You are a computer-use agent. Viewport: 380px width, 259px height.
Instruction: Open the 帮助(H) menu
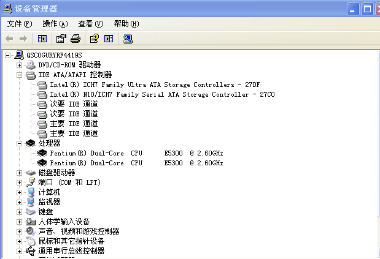tap(126, 24)
